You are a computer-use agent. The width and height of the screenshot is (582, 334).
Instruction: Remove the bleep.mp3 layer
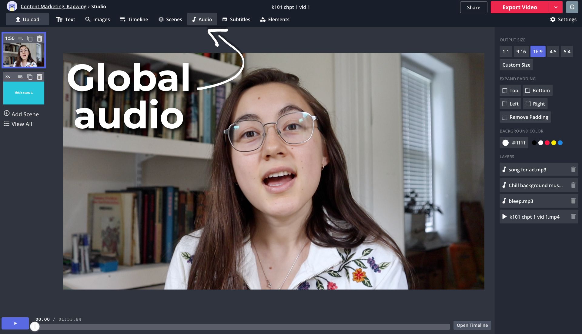tap(573, 201)
